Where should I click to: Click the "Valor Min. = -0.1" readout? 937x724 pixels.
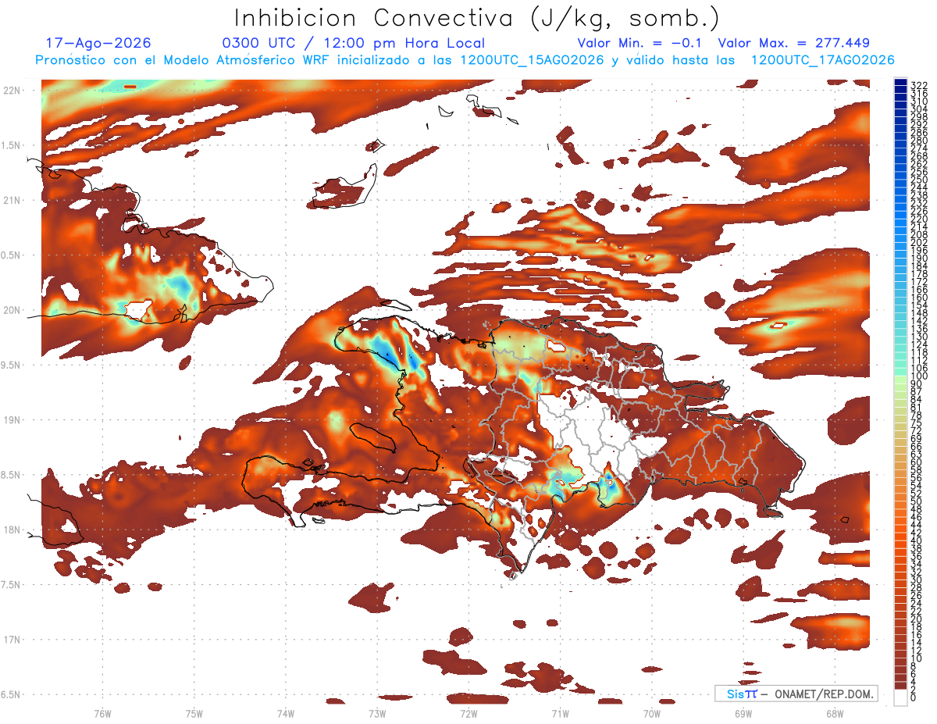[x=640, y=43]
